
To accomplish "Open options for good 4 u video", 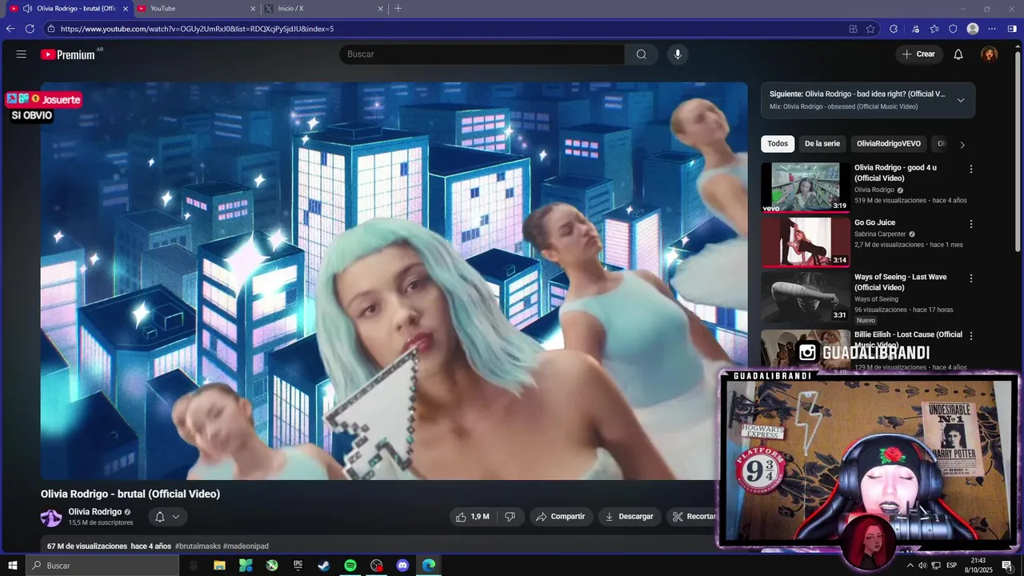I will click(x=971, y=170).
